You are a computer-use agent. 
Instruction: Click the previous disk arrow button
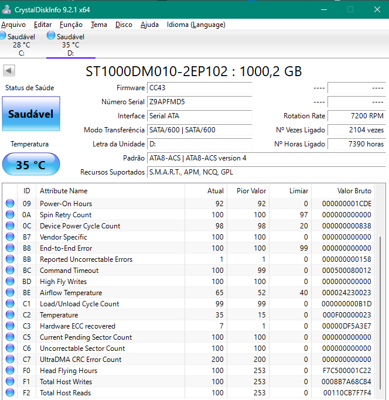[x=9, y=70]
